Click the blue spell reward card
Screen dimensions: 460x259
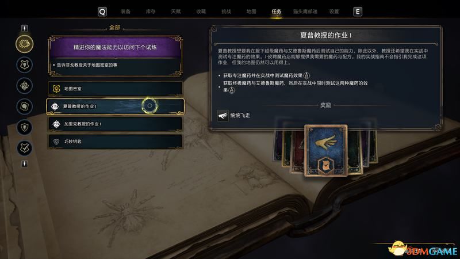click(x=325, y=151)
